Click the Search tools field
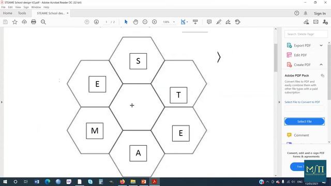This screenshot has width=331, height=186. 306,34
